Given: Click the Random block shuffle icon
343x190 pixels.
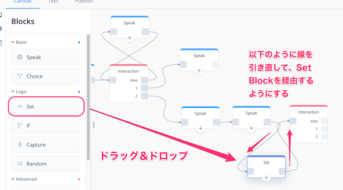Looking at the screenshot, I should (20, 163).
